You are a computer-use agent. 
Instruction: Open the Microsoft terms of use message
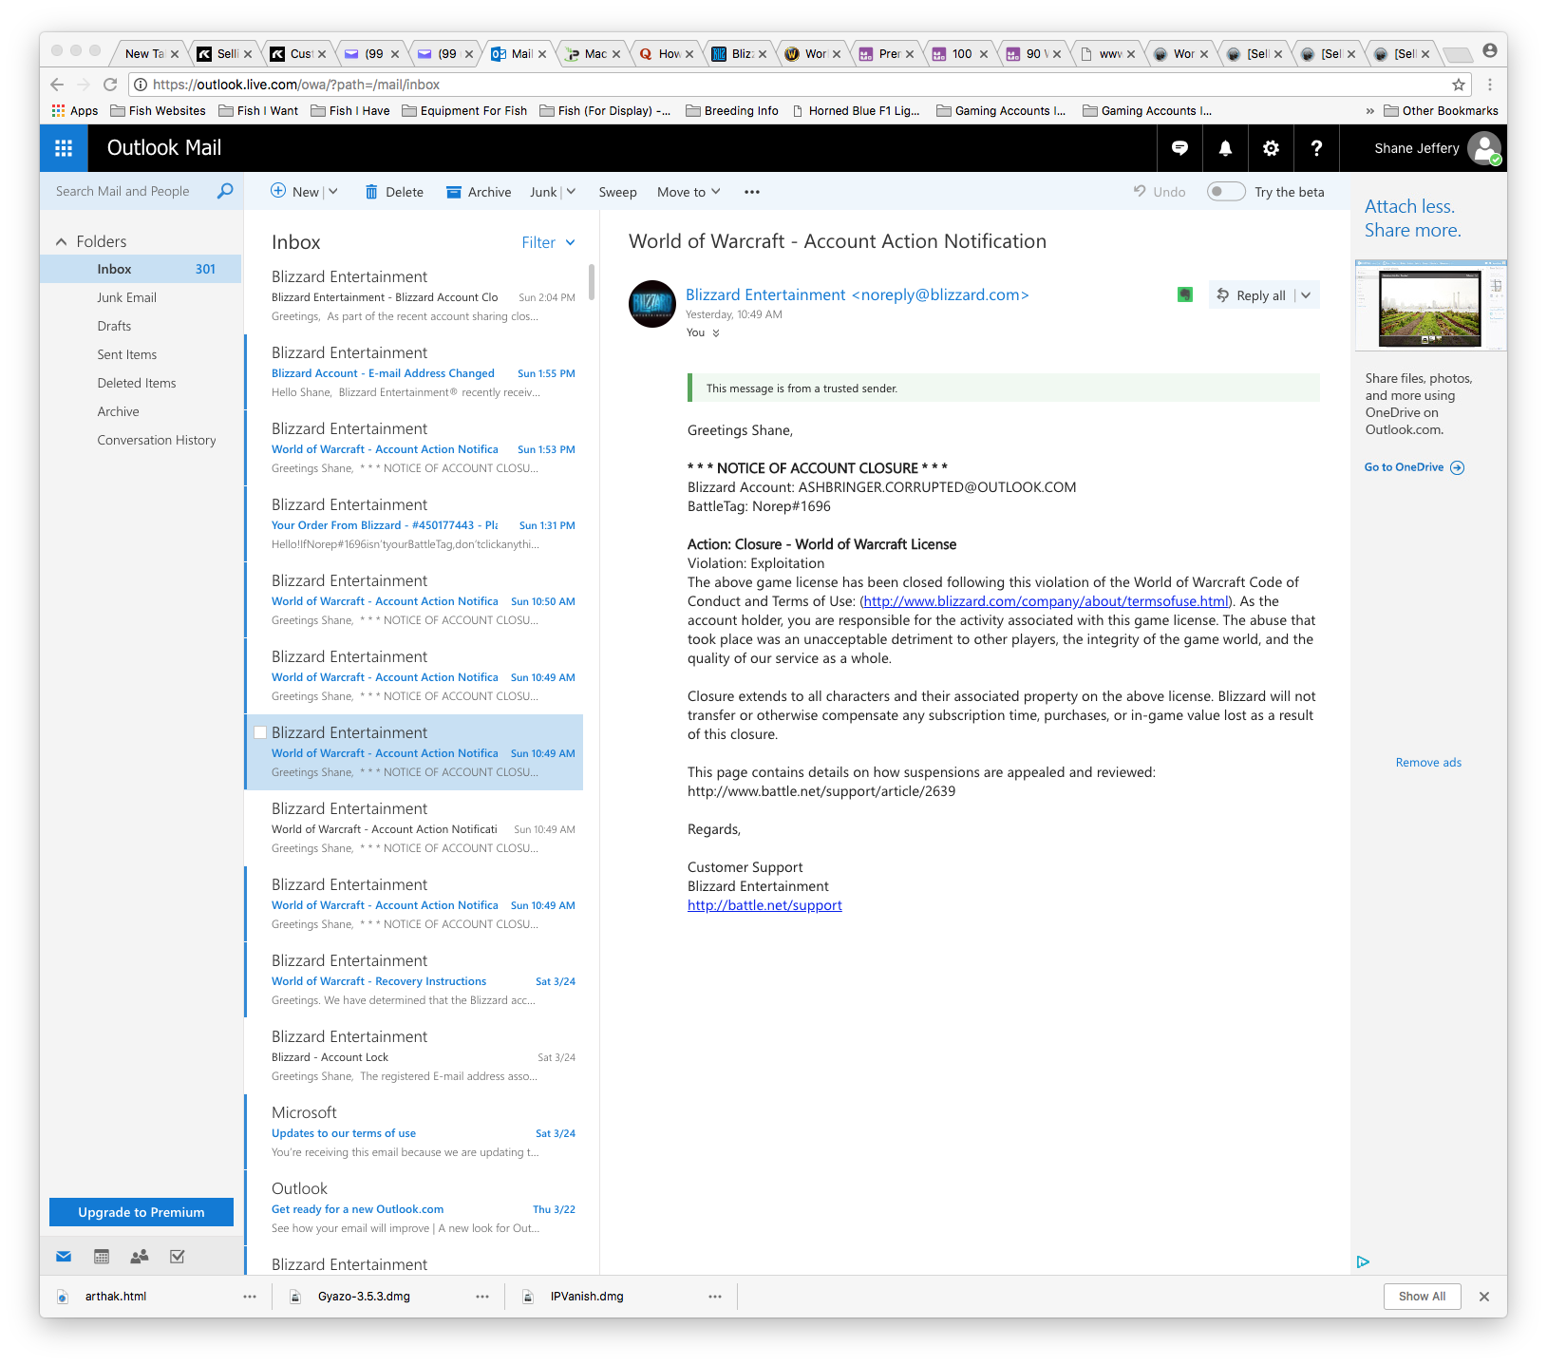click(x=414, y=1131)
